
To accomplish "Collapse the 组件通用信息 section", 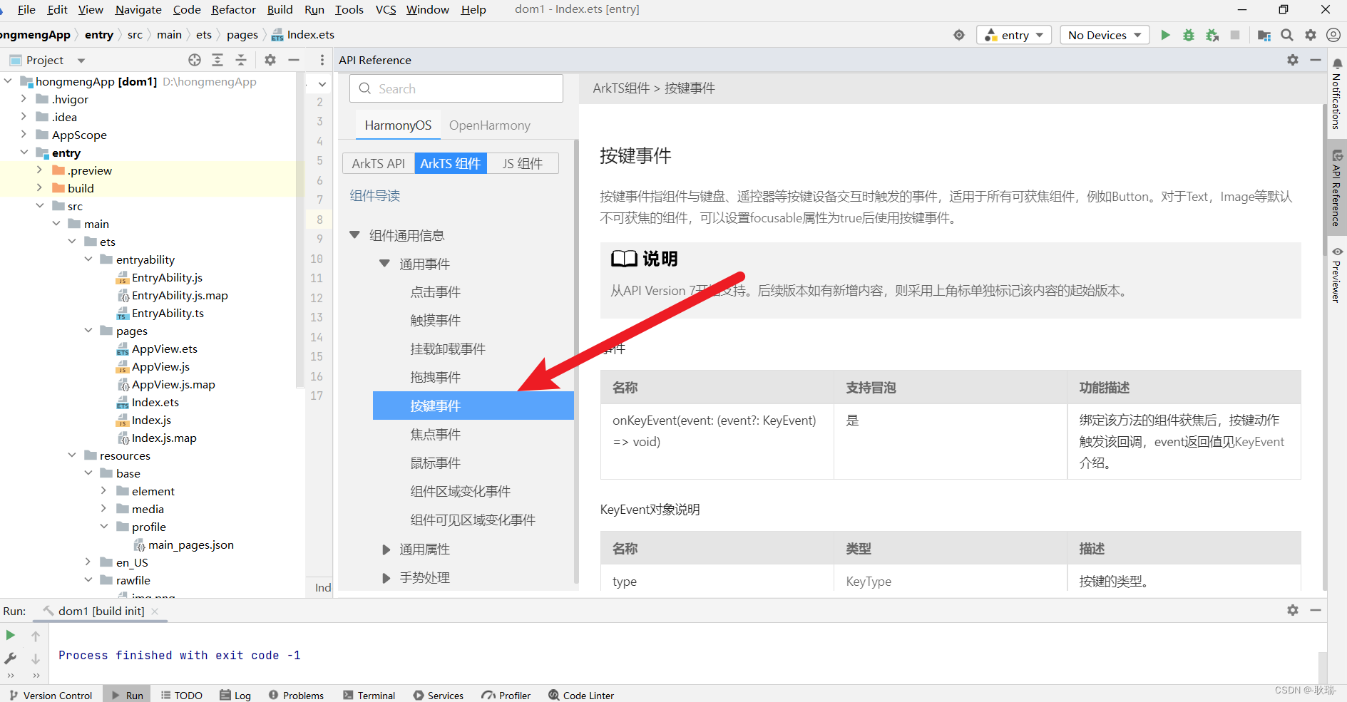I will pos(354,234).
